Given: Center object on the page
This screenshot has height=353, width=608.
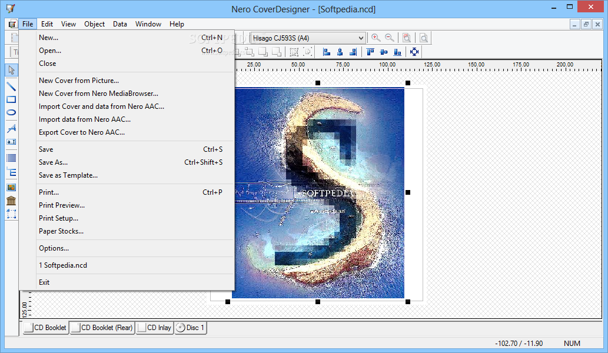Looking at the screenshot, I should [x=414, y=52].
